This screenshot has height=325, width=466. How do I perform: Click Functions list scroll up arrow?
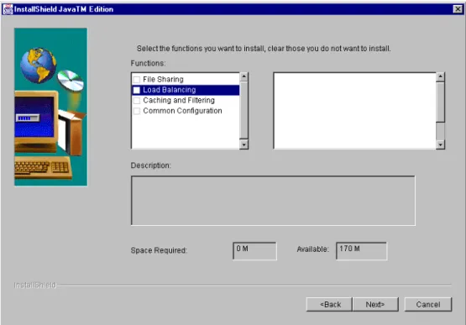[x=243, y=76]
